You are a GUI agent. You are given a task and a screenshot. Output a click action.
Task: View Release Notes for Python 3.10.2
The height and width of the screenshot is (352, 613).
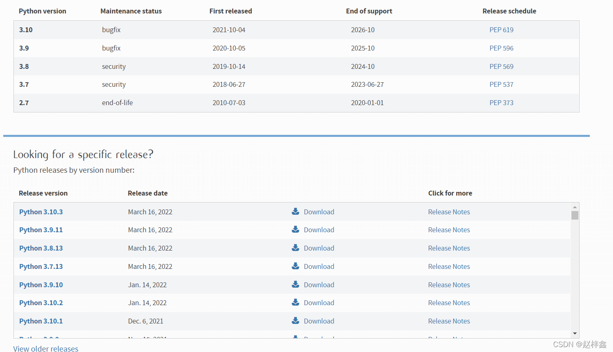449,303
